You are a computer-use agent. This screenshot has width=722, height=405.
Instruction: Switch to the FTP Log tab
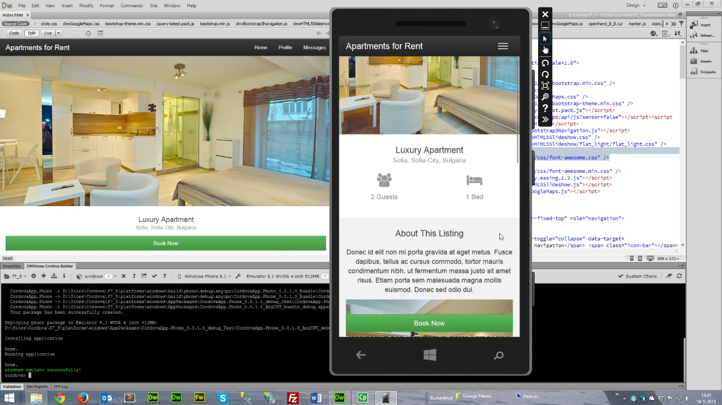(x=61, y=386)
